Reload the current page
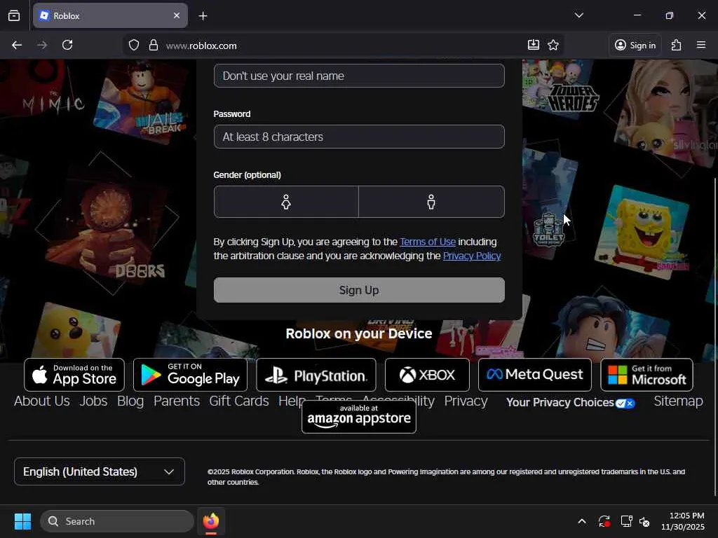The height and width of the screenshot is (538, 718). click(x=67, y=45)
